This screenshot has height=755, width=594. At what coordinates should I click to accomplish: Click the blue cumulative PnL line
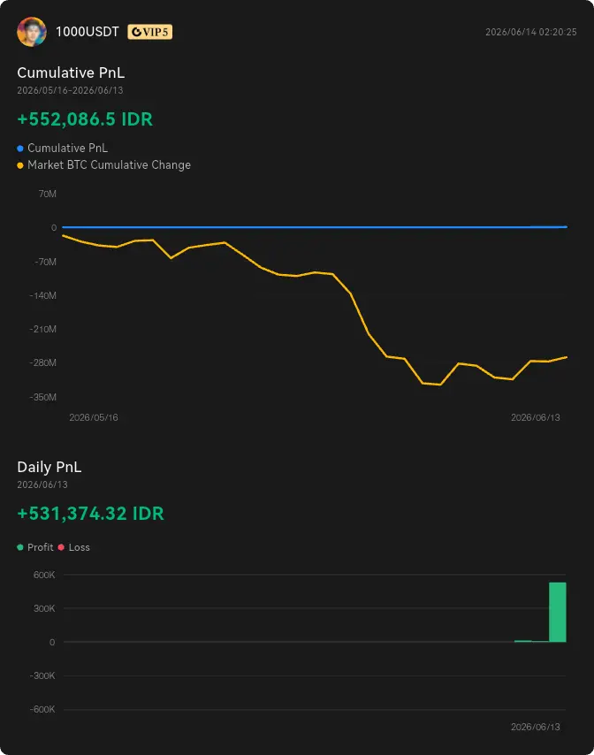point(315,227)
